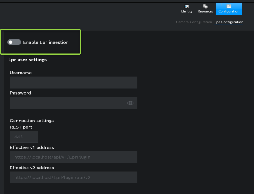Reveal the password with the visibility icon

(130, 103)
